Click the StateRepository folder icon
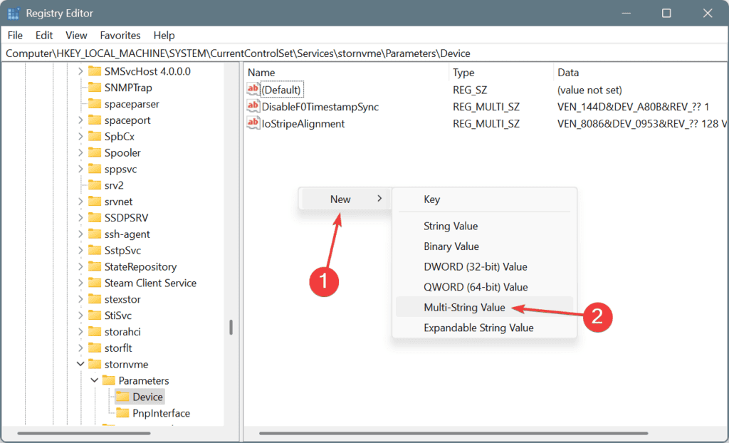The image size is (729, 443). click(x=95, y=266)
